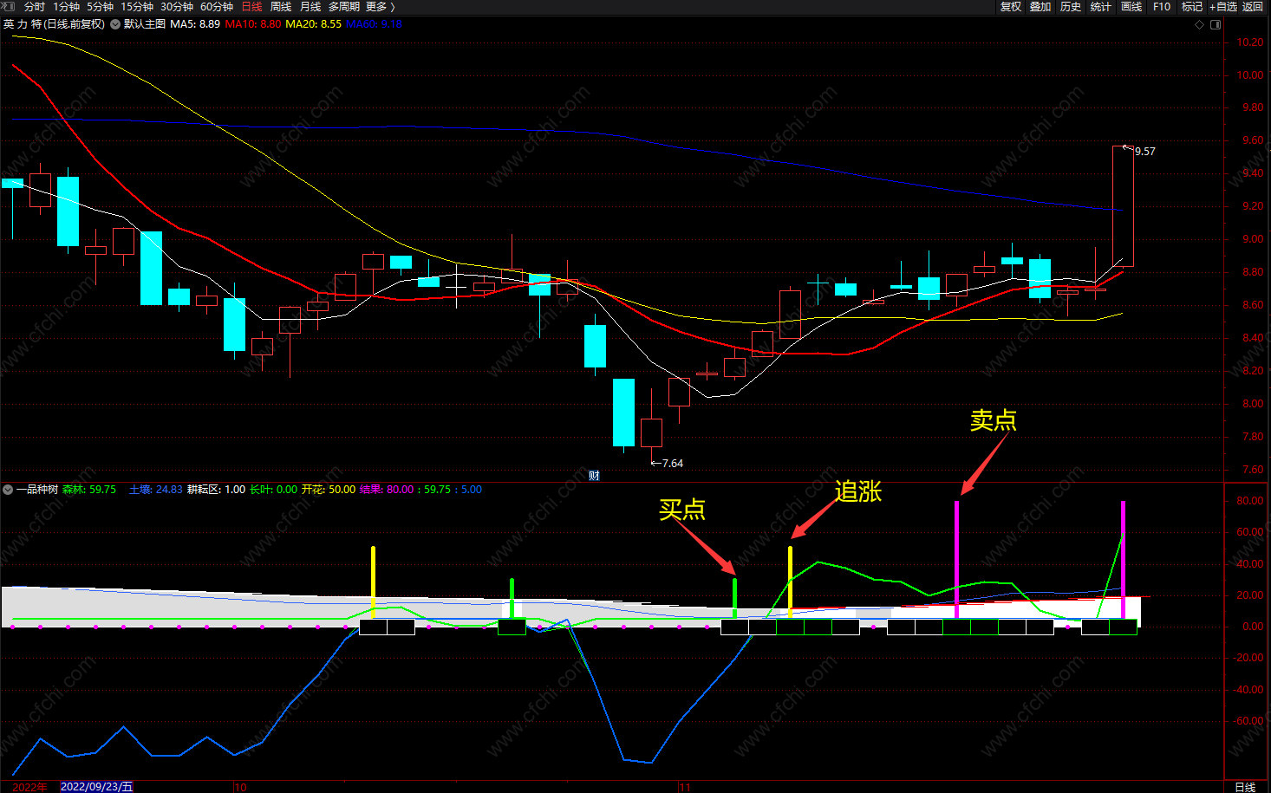Select the 60分钟 period tab
This screenshot has width=1271, height=793.
tap(217, 7)
